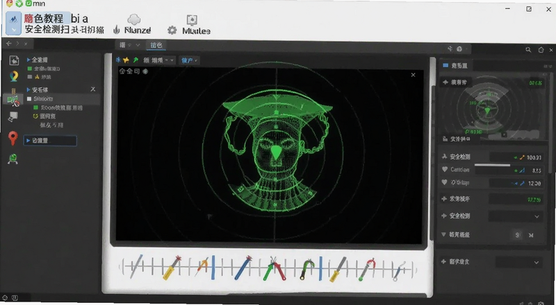Select the green and red pliers tool
Screen dimensions: 556x305
[275, 269]
